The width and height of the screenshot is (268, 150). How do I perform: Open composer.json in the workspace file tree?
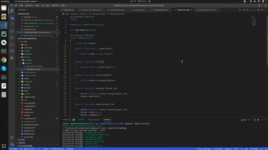coord(30,118)
